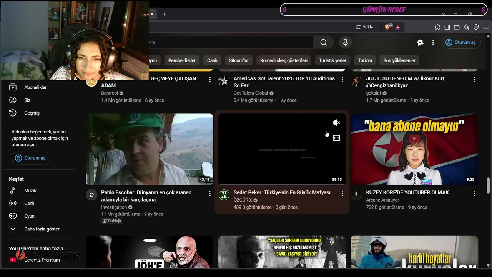Open YouTube settings three-dot menu beside Oturum aç
The width and height of the screenshot is (492, 277).
(x=433, y=42)
